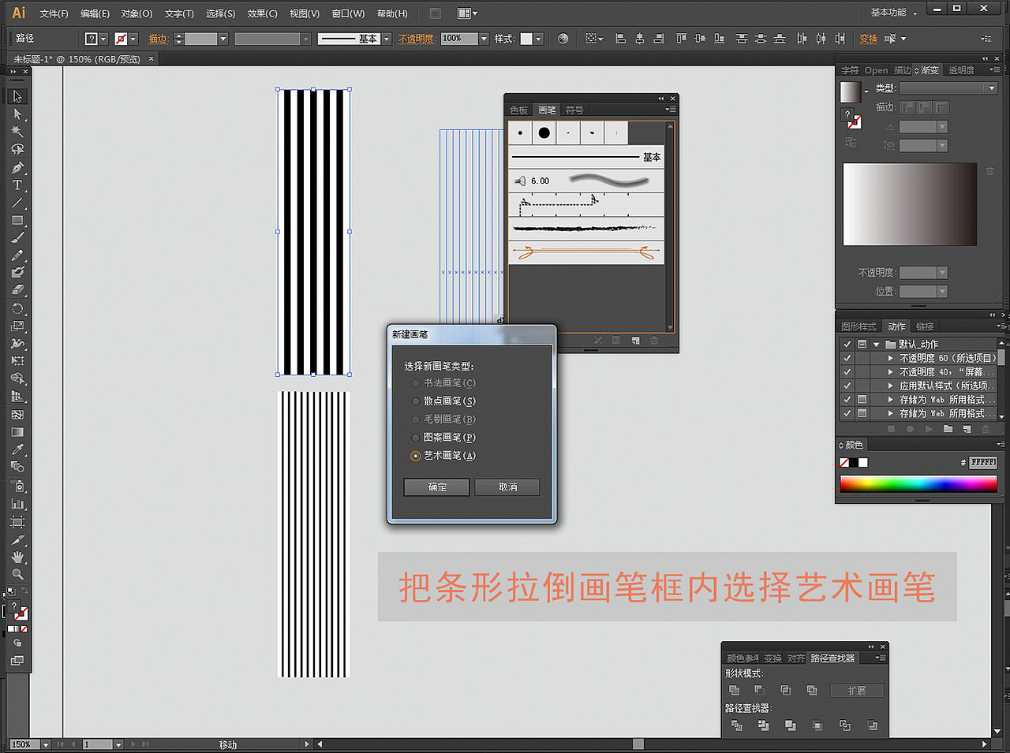The image size is (1010, 753).
Task: Pick the Zoom tool
Action: point(17,575)
